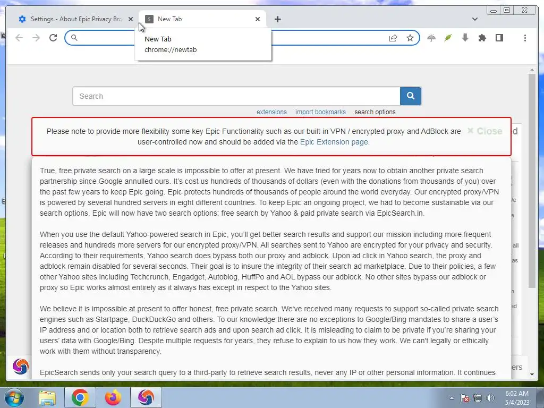The height and width of the screenshot is (408, 544).
Task: Click the scrollbar up arrow
Action: pos(532,71)
